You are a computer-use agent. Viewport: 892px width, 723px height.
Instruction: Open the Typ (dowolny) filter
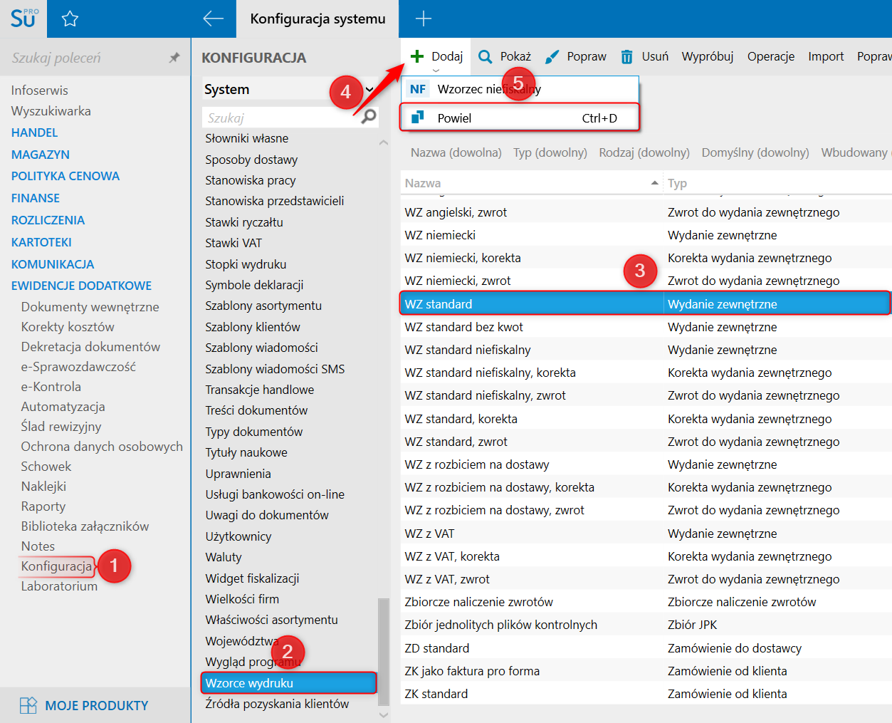550,152
